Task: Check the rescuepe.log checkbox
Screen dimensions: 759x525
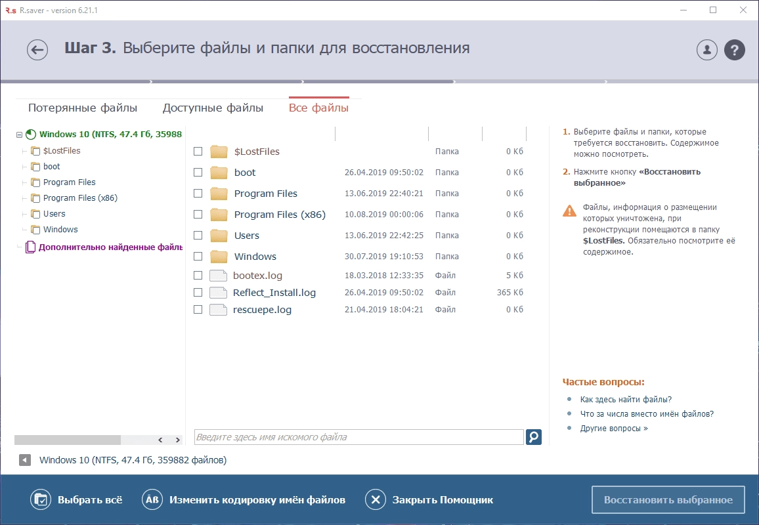Action: [x=198, y=310]
